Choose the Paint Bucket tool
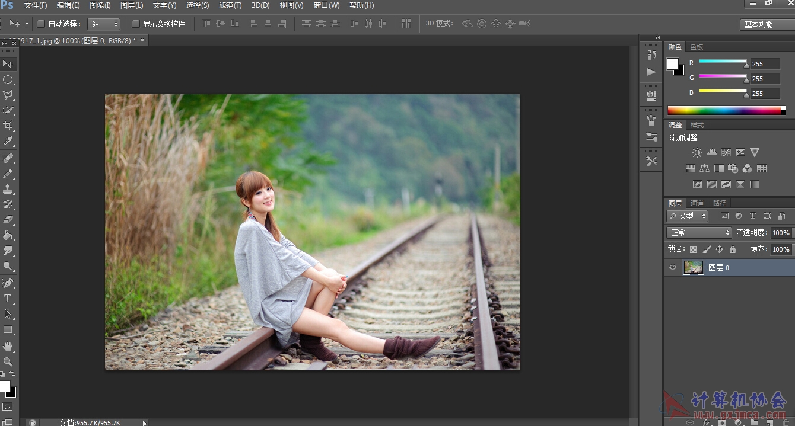795x426 pixels. (x=8, y=235)
